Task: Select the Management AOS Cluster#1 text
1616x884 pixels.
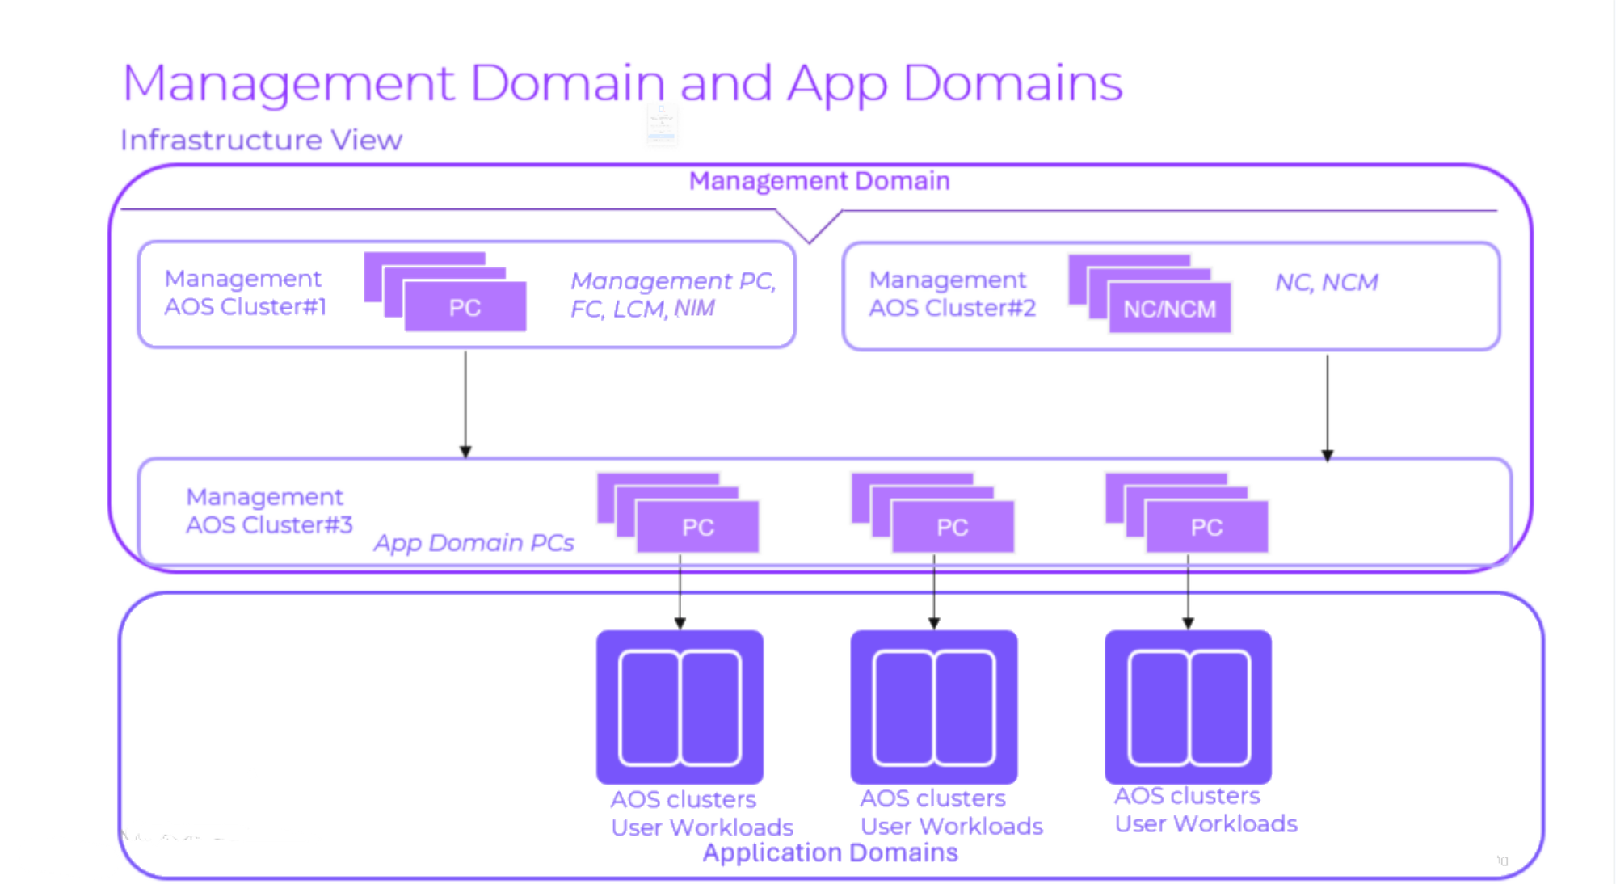Action: tap(245, 293)
